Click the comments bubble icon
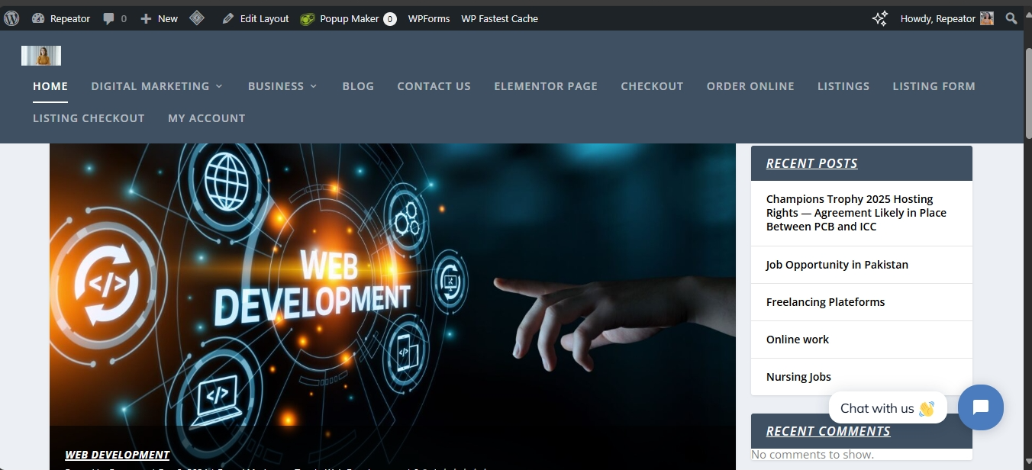This screenshot has width=1032, height=470. [x=109, y=18]
